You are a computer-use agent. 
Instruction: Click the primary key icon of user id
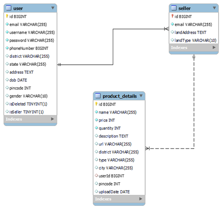[7, 16]
